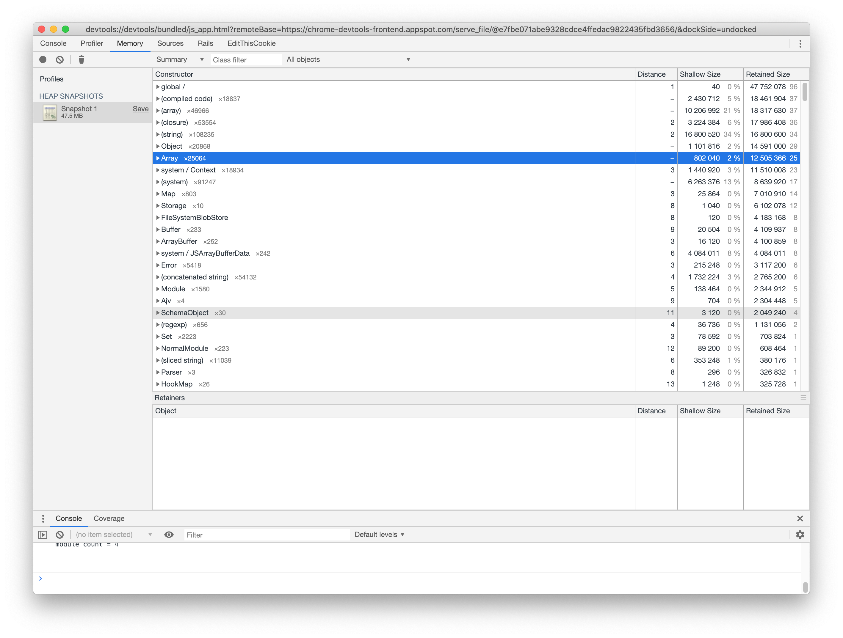
Task: Expand the NormalModule row
Action: click(158, 348)
